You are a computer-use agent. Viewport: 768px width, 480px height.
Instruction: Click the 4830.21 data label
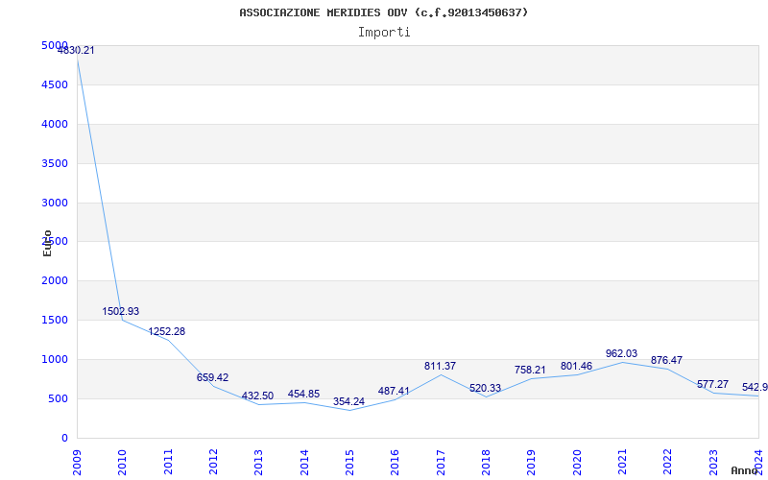(x=76, y=50)
